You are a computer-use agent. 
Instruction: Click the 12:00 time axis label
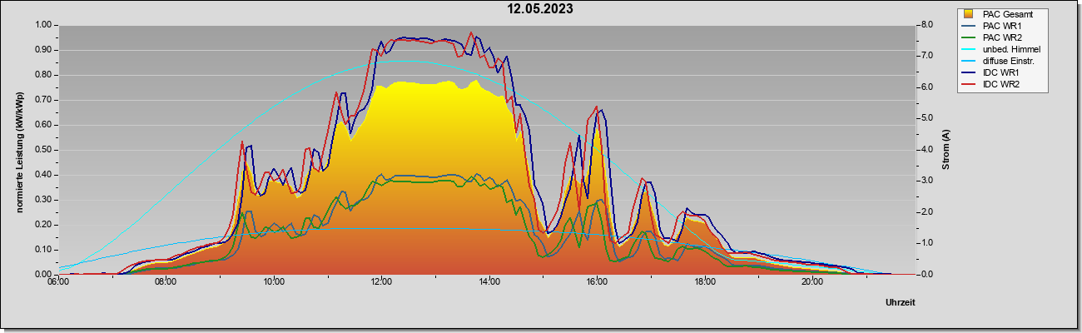(381, 281)
